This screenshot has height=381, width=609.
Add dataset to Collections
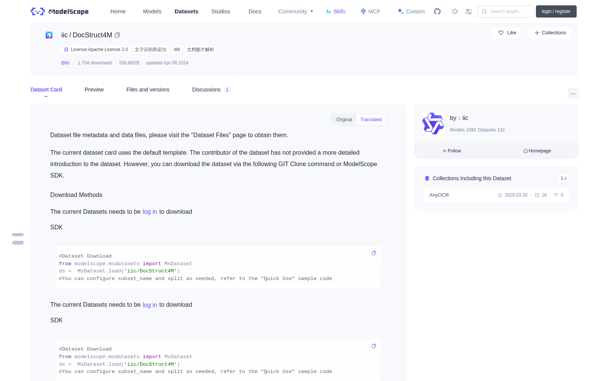tap(550, 33)
